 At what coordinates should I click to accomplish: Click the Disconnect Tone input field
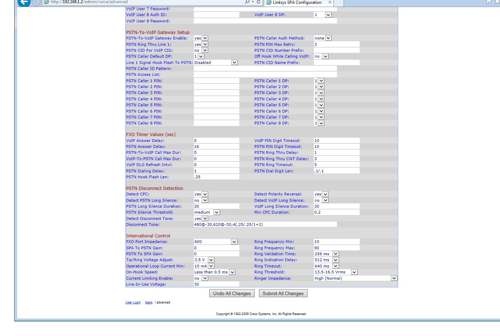[265, 224]
